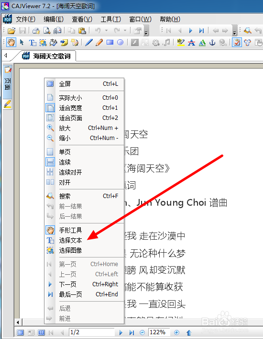Expand the navigation toolbar overflow options

pos(235,31)
